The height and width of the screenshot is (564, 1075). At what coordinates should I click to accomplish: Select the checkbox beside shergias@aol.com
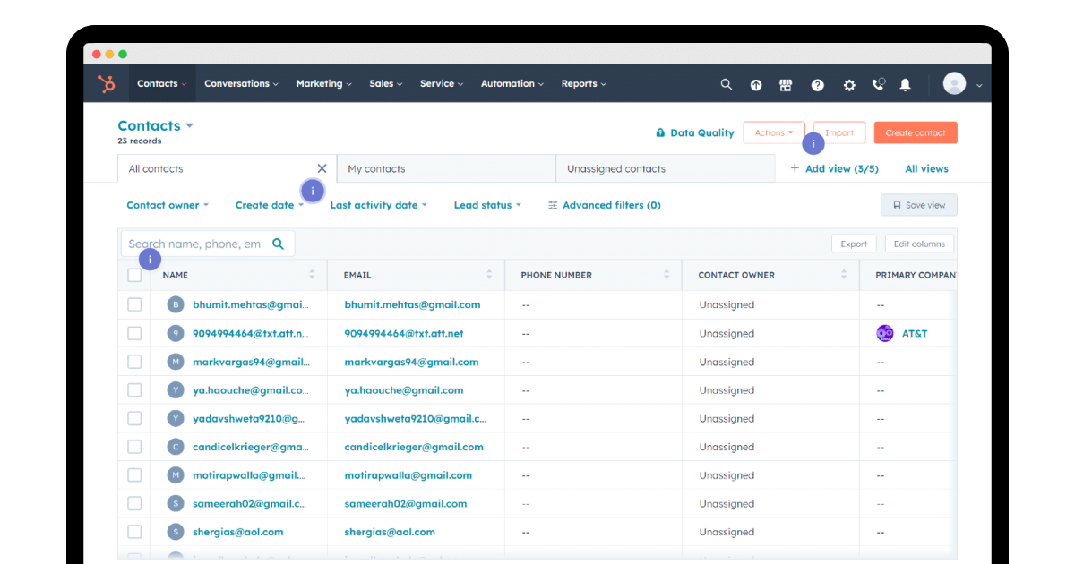pos(134,531)
